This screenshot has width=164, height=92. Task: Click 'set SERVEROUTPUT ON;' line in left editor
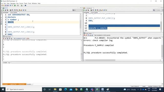tap(19, 15)
